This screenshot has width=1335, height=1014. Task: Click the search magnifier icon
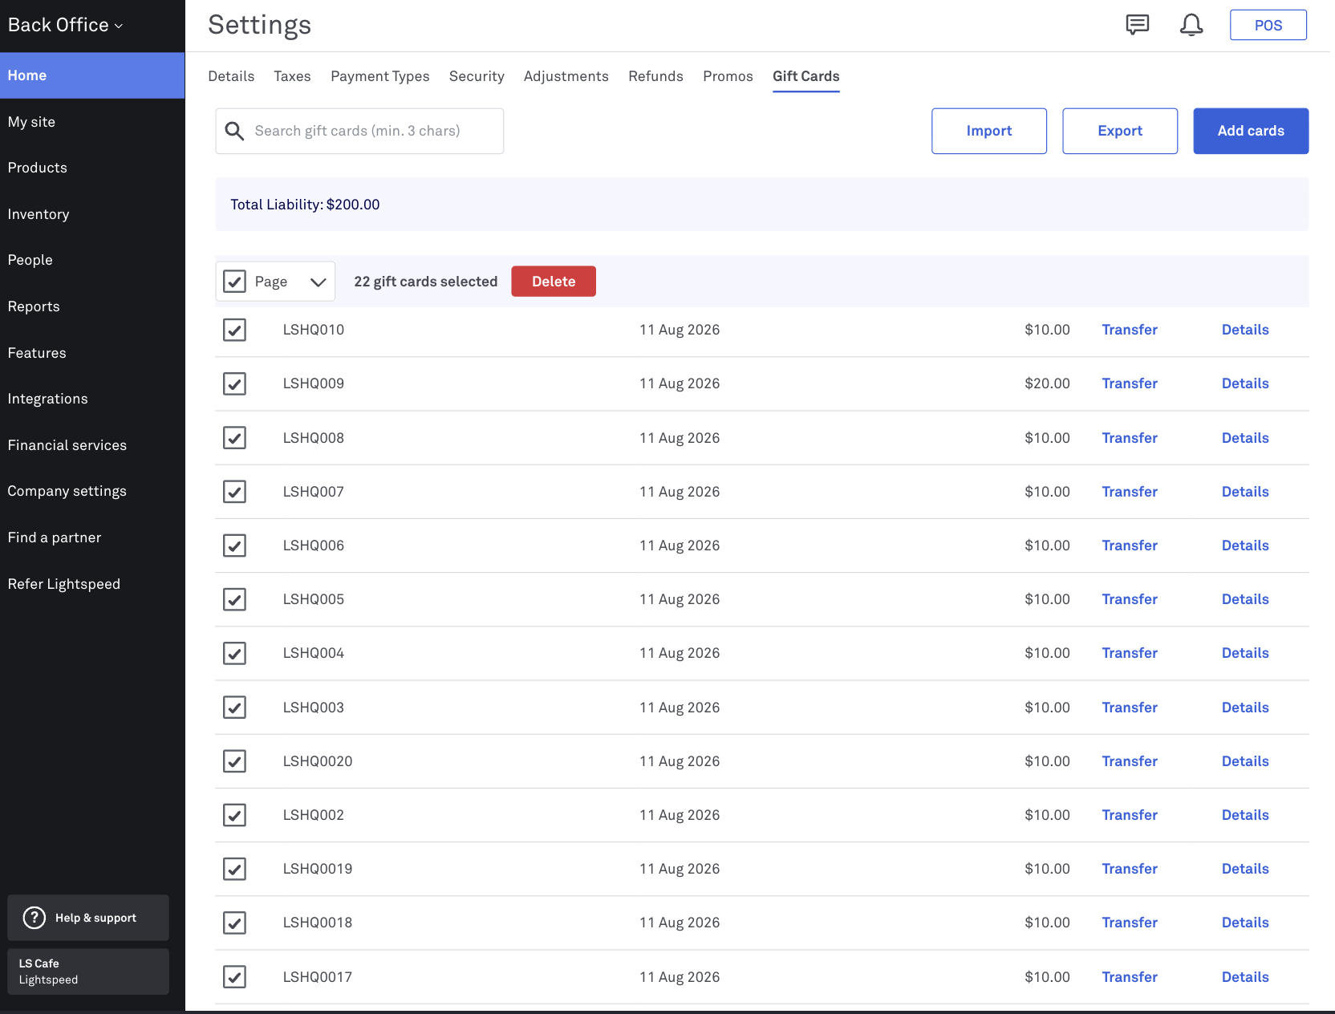234,131
